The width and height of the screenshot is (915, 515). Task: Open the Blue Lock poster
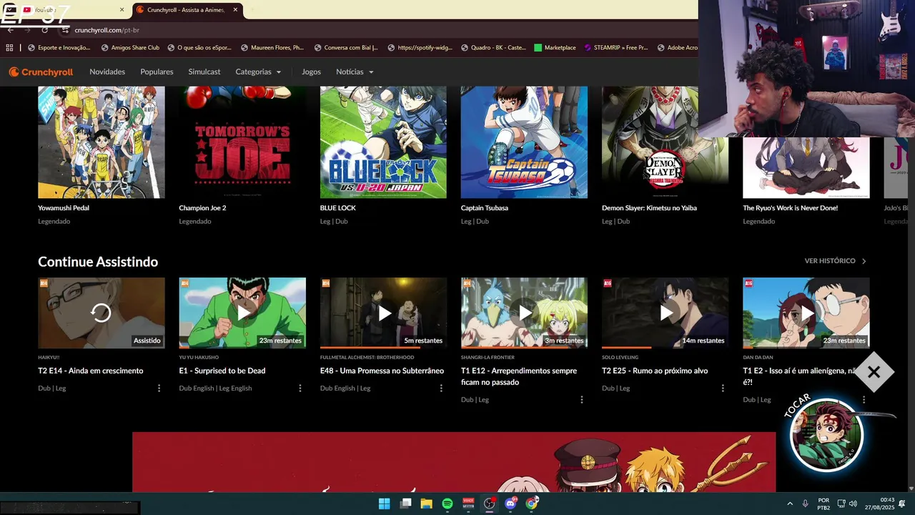383,142
